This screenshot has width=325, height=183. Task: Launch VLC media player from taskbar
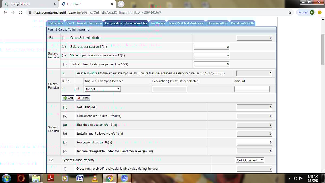[x=95, y=178]
